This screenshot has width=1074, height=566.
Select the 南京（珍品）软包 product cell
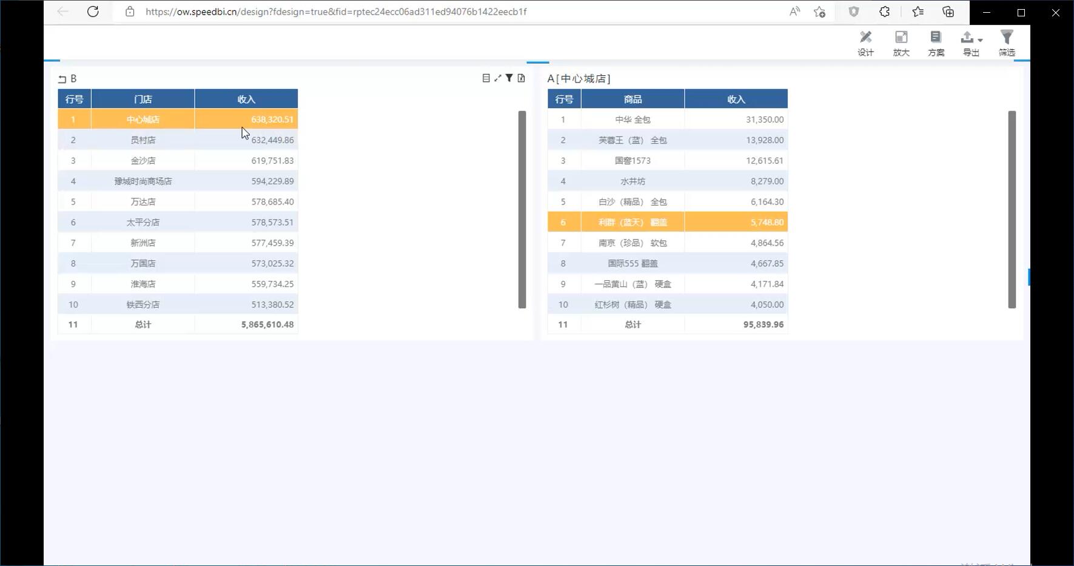click(x=633, y=243)
